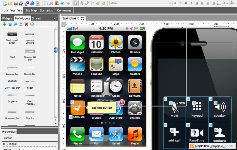Set text alignment to right
237x150 pixels.
pyautogui.click(x=213, y=3)
